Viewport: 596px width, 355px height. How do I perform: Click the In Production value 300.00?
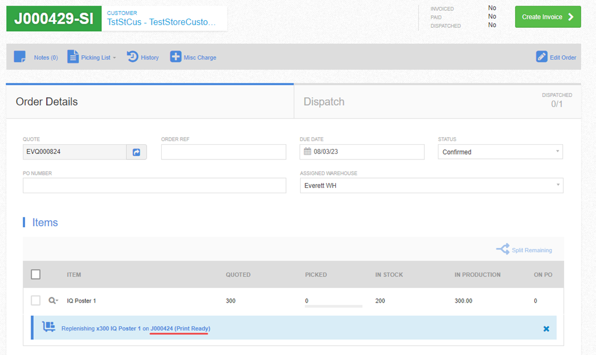pos(463,301)
